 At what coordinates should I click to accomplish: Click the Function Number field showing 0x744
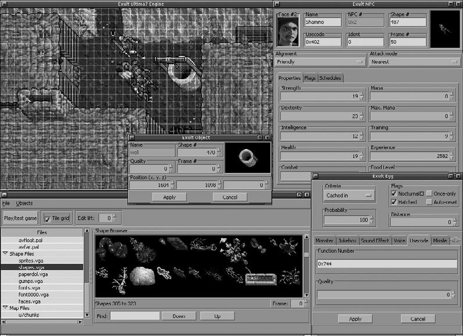[387, 264]
